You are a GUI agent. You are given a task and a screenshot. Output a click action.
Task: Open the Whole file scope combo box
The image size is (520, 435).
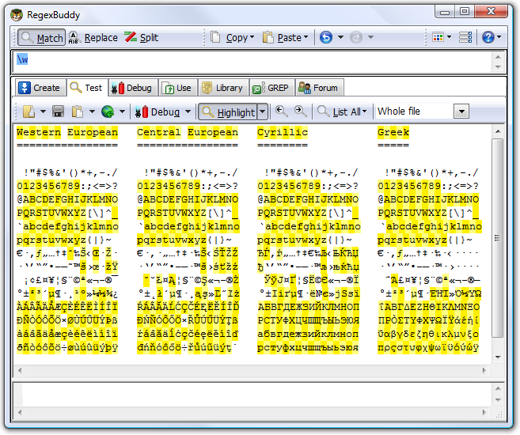[423, 112]
